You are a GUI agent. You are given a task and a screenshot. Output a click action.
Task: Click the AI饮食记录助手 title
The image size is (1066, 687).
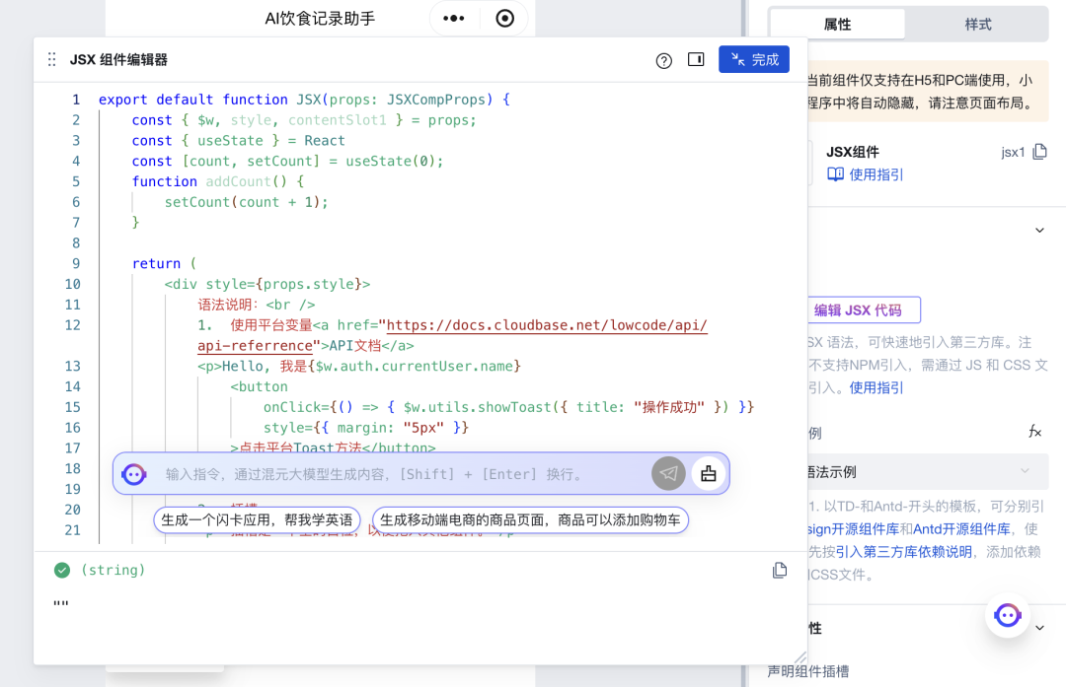click(x=320, y=19)
